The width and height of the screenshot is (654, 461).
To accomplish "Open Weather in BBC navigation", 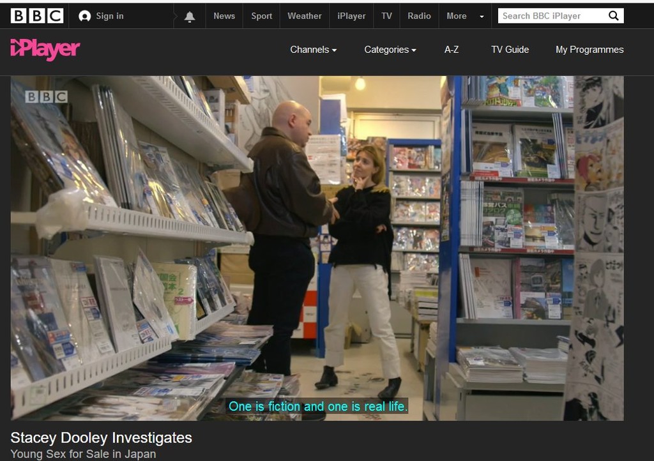I will [305, 16].
